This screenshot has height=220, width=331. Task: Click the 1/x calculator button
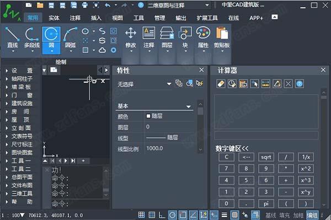click(x=306, y=157)
